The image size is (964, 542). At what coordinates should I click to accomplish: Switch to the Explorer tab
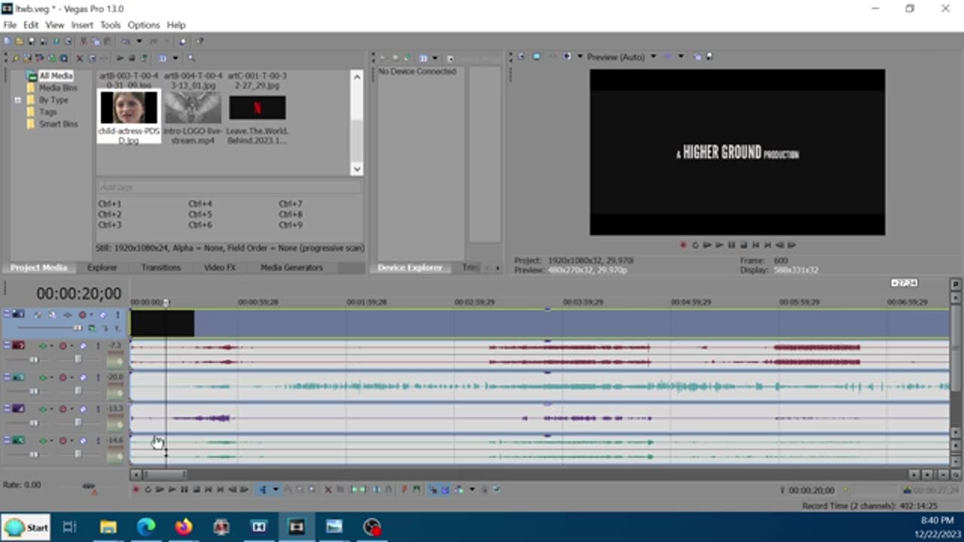(102, 267)
